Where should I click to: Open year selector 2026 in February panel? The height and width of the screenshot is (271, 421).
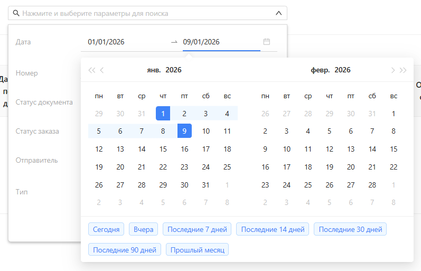[342, 70]
